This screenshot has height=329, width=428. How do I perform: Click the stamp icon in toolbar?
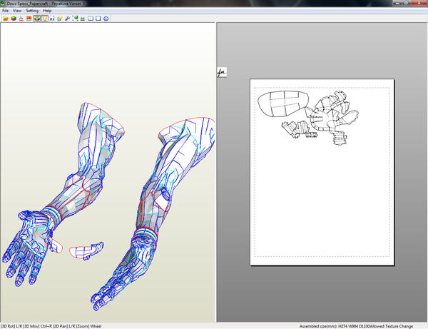[x=21, y=19]
